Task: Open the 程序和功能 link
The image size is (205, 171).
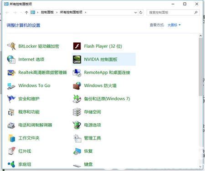Action: pyautogui.click(x=29, y=112)
